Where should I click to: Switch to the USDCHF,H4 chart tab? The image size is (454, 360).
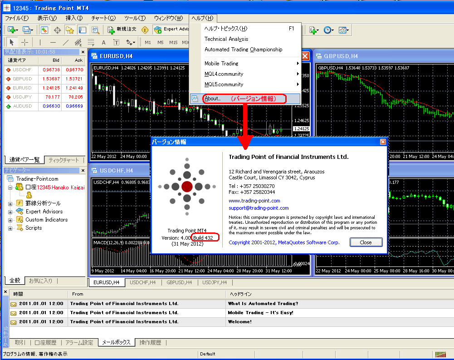click(143, 282)
